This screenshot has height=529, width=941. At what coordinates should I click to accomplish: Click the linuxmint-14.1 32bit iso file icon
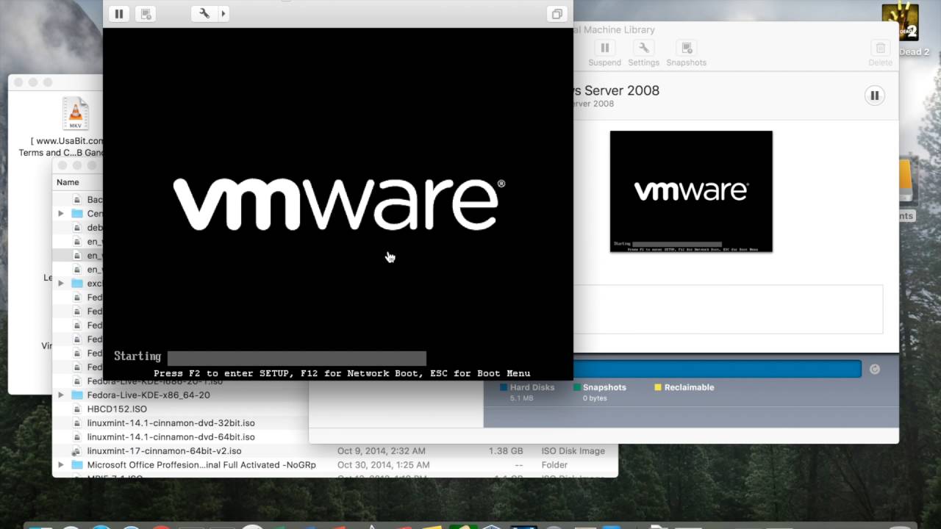pos(76,423)
